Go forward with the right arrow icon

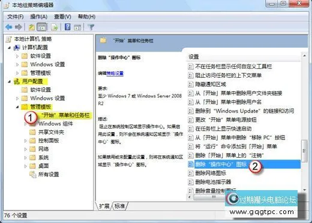pos(19,27)
